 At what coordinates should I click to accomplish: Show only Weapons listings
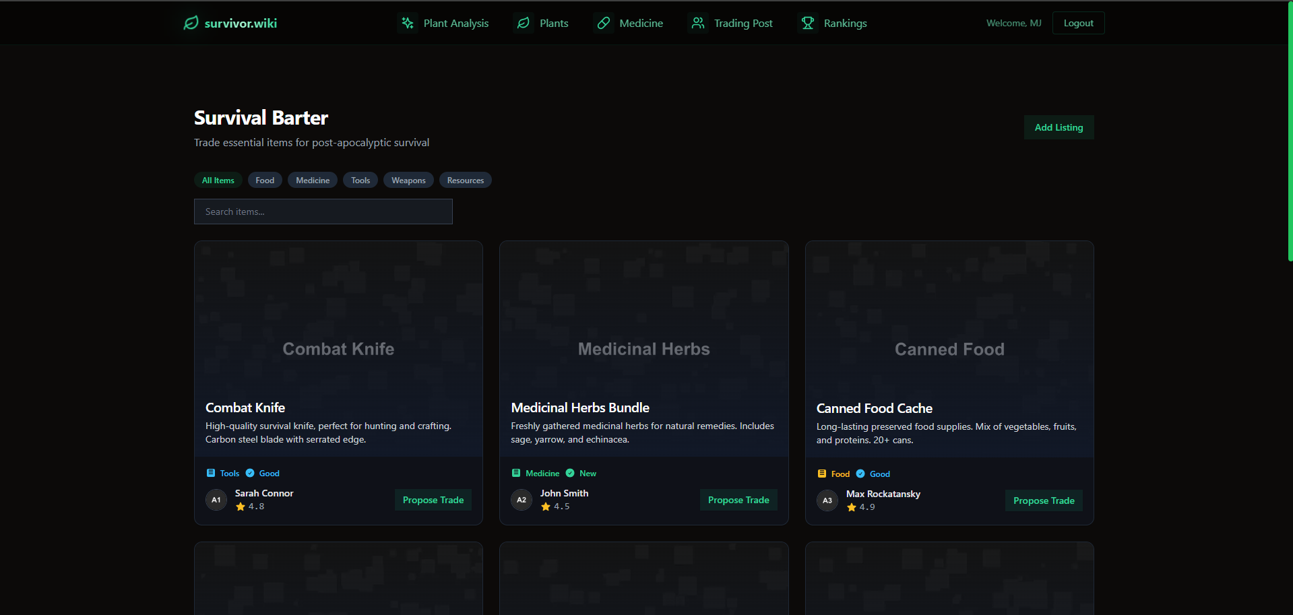[x=408, y=180]
